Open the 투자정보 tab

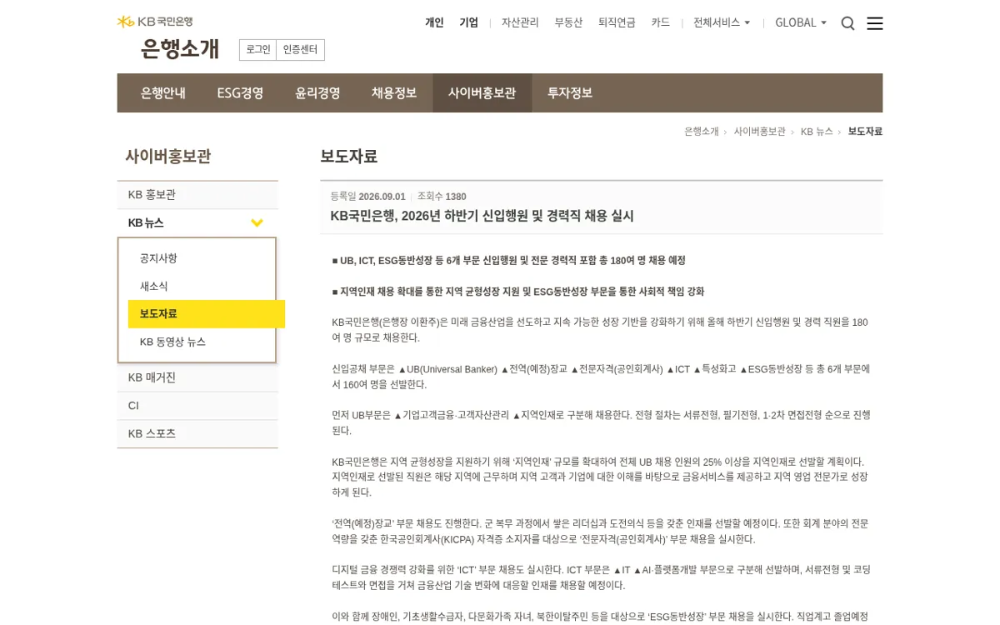tap(570, 93)
